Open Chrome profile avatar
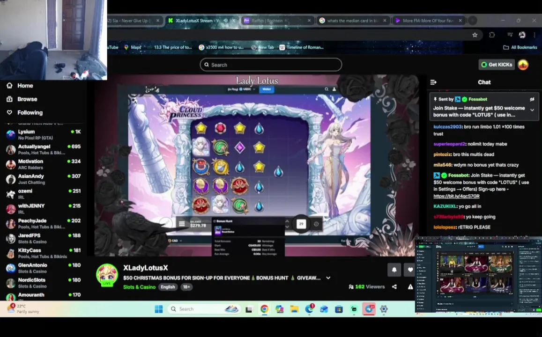The image size is (542, 337). click(x=522, y=35)
